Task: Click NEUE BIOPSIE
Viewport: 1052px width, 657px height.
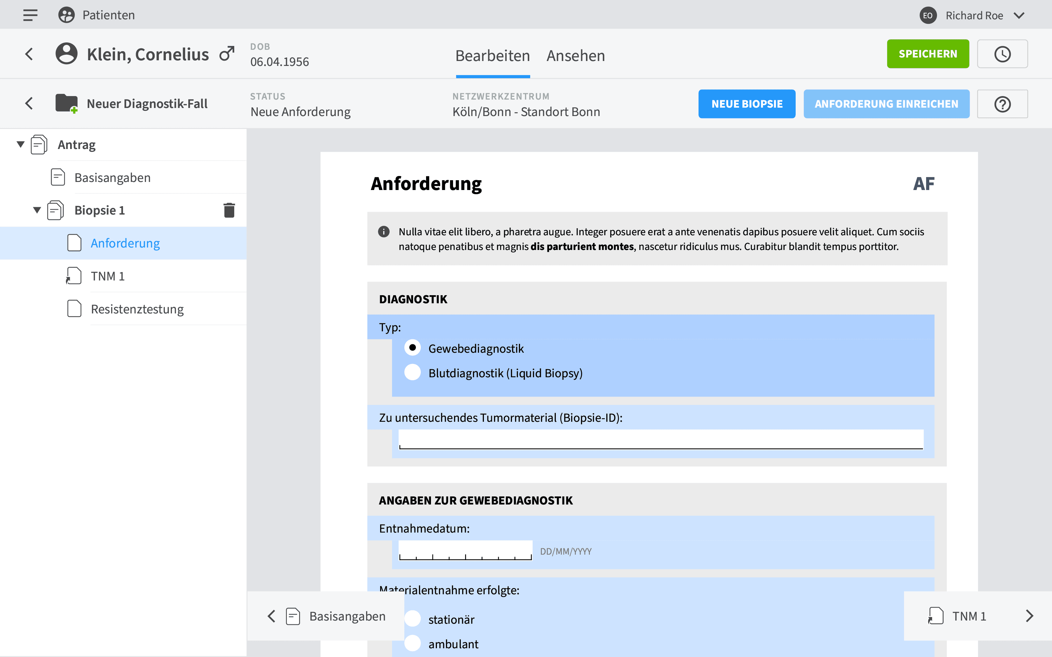Action: [x=747, y=103]
